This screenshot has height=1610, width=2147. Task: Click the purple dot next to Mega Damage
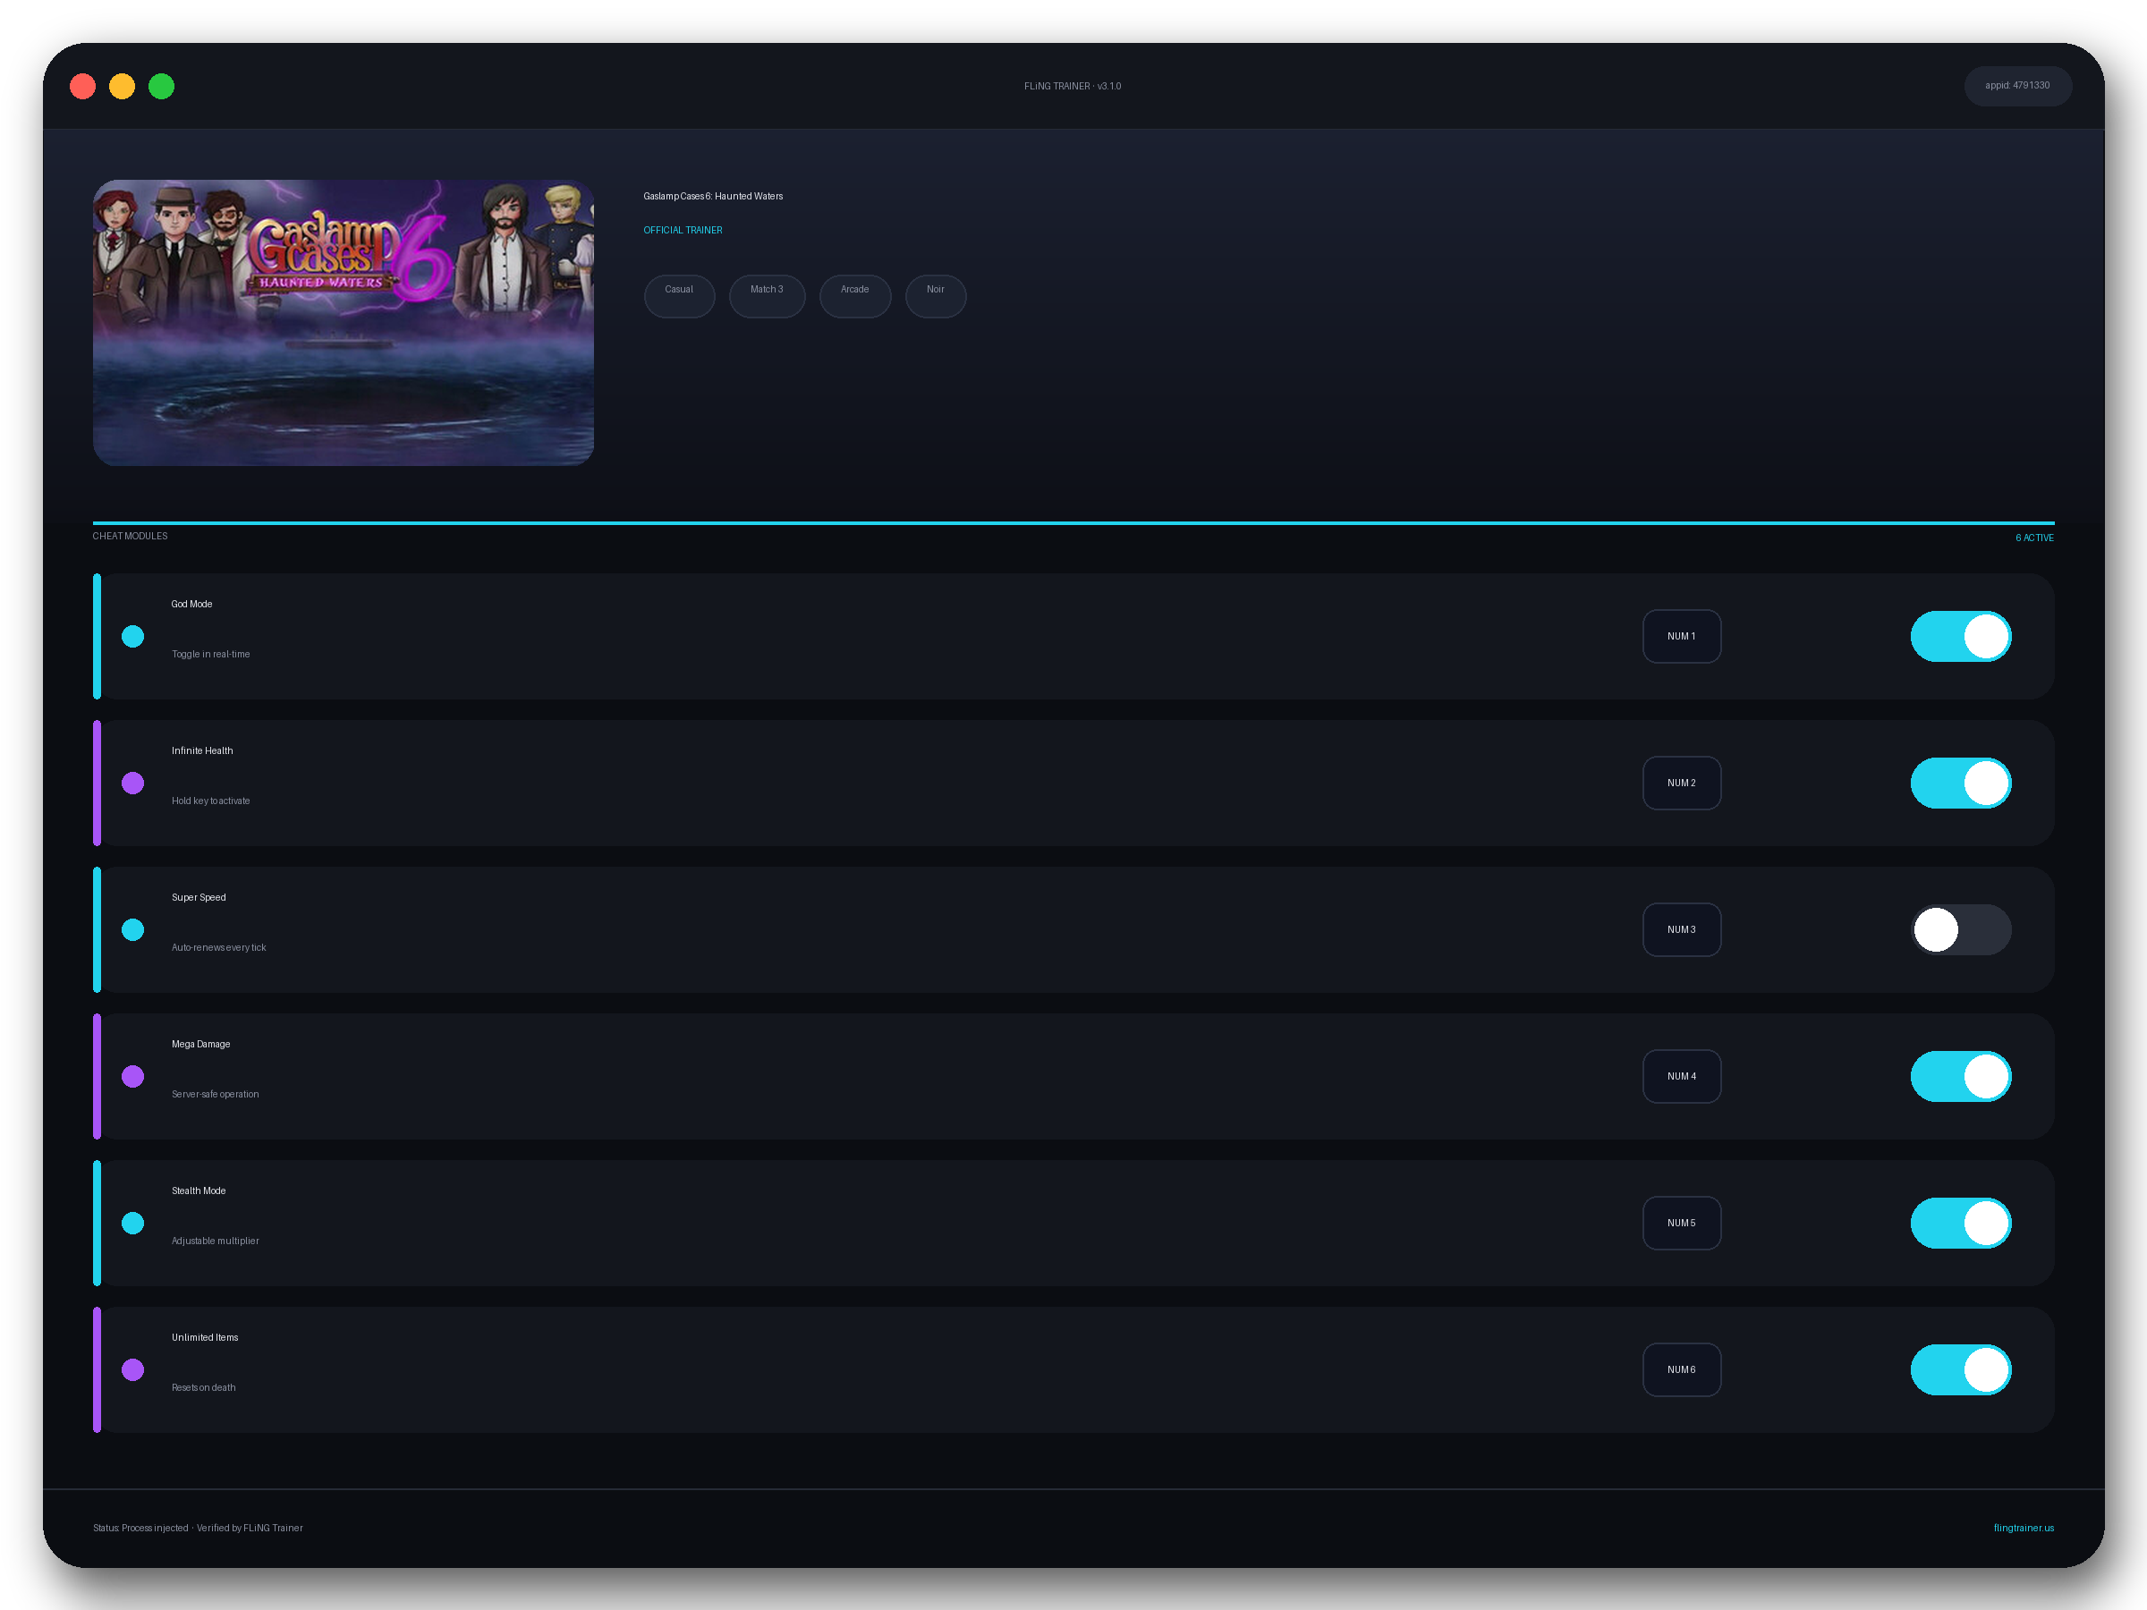[x=133, y=1076]
